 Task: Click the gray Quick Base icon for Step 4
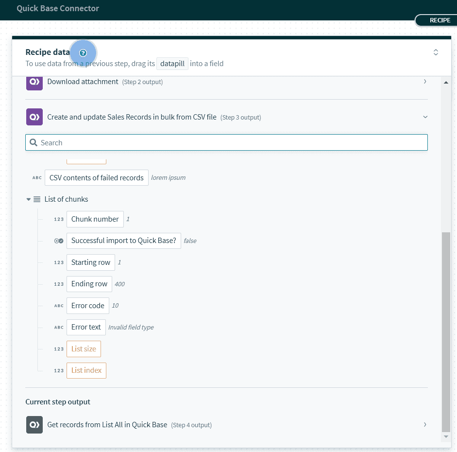click(34, 425)
